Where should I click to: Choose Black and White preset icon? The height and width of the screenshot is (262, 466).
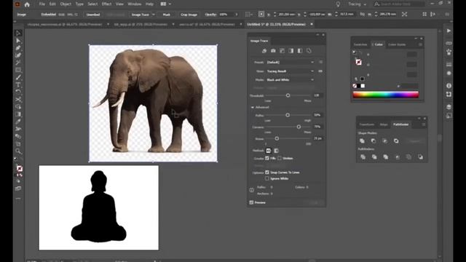[300, 51]
